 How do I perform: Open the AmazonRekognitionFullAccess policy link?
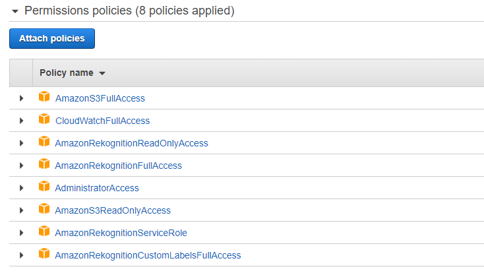pyautogui.click(x=118, y=166)
